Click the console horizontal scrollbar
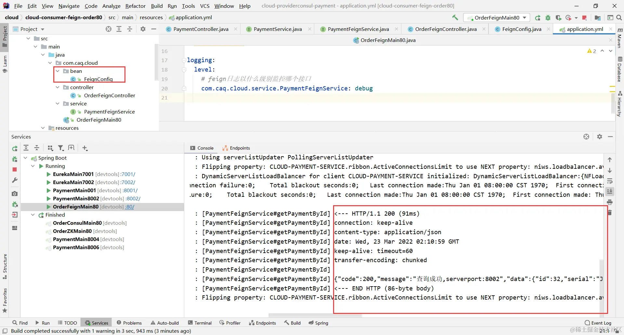The image size is (624, 335). tap(315, 315)
